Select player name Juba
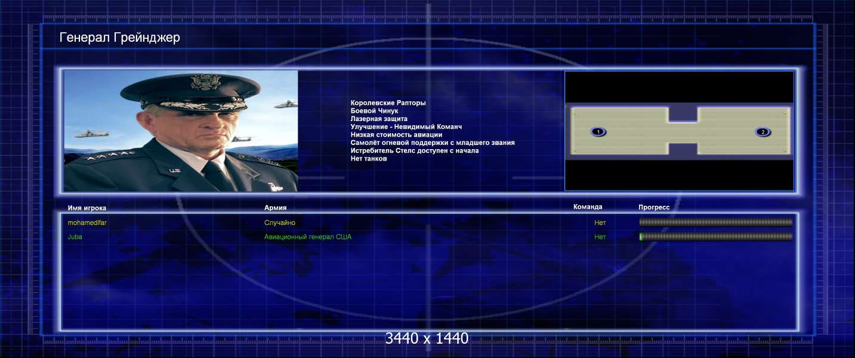This screenshot has width=855, height=358. 75,237
